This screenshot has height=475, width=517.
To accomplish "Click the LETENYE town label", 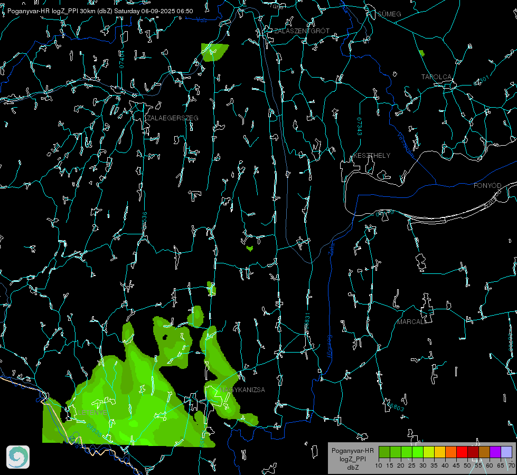I will tap(92, 413).
